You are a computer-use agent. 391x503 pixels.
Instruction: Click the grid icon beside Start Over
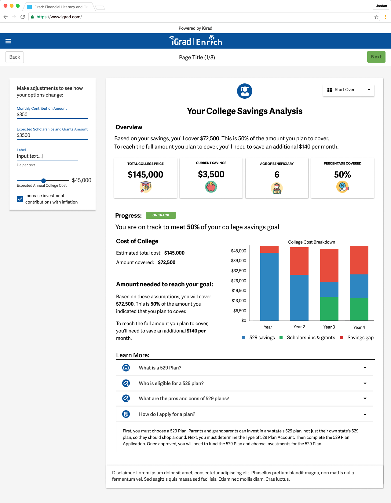coord(330,90)
